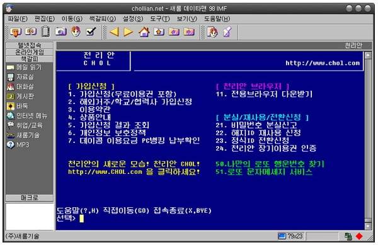The width and height of the screenshot is (378, 245).
Task: Click the red-haired boy face toolbar icon
Action: tap(76, 31)
